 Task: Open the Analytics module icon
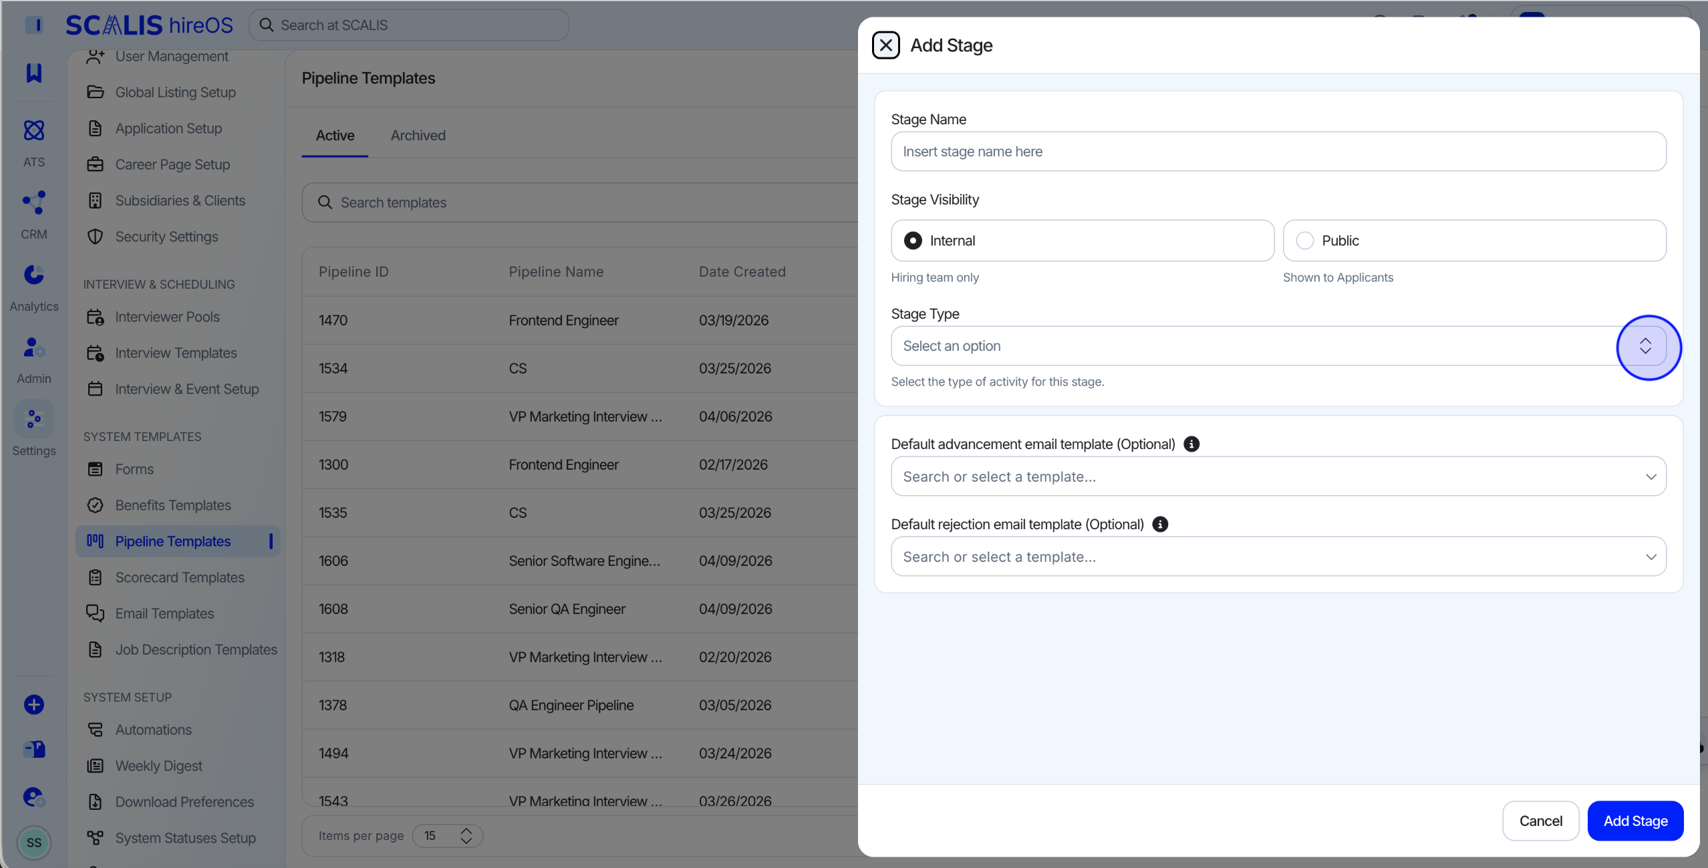34,275
